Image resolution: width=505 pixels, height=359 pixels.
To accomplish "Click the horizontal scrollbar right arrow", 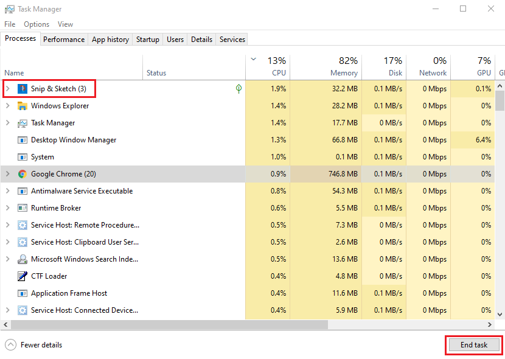I will pos(490,324).
